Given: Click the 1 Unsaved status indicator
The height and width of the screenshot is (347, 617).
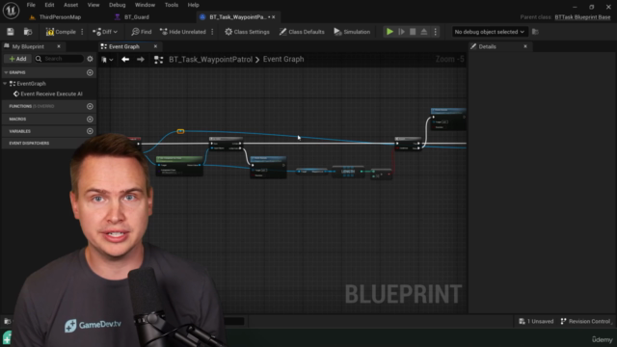Looking at the screenshot, I should click(536, 321).
